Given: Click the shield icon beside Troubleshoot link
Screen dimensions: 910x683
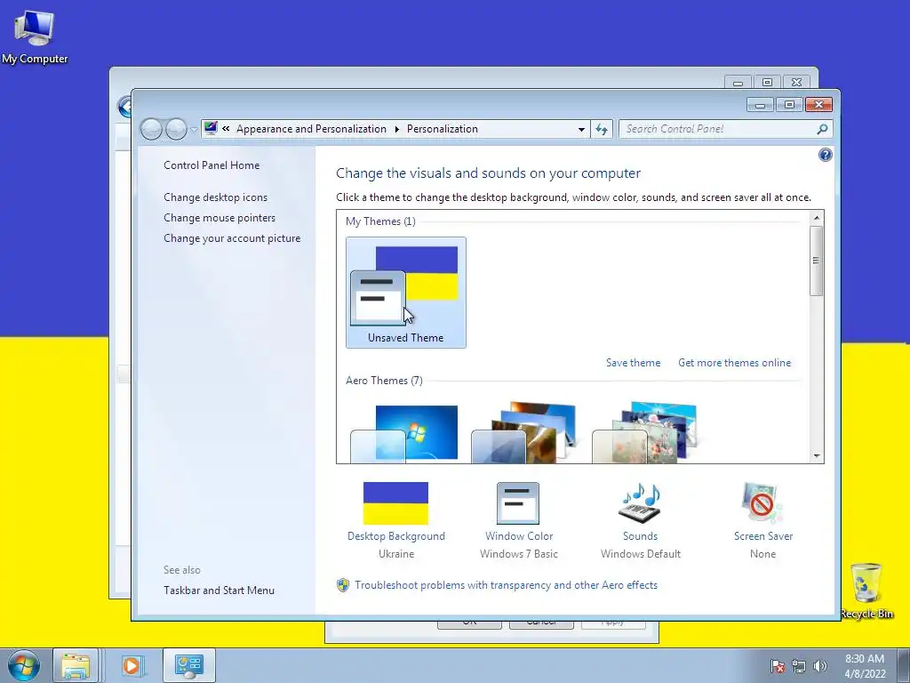Looking at the screenshot, I should 343,585.
